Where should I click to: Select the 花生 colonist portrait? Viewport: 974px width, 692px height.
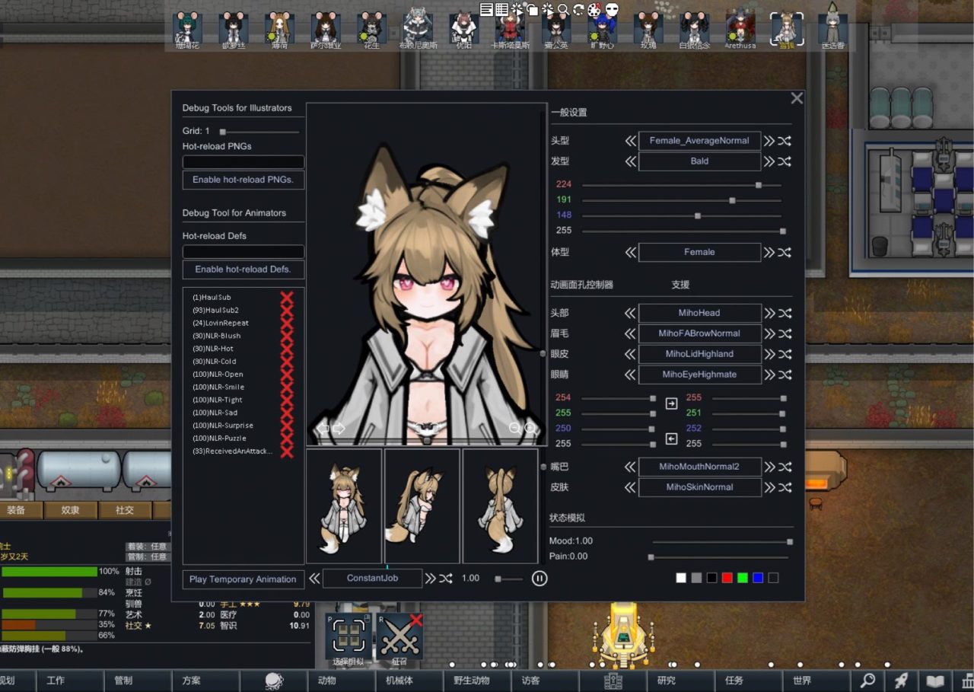371,28
